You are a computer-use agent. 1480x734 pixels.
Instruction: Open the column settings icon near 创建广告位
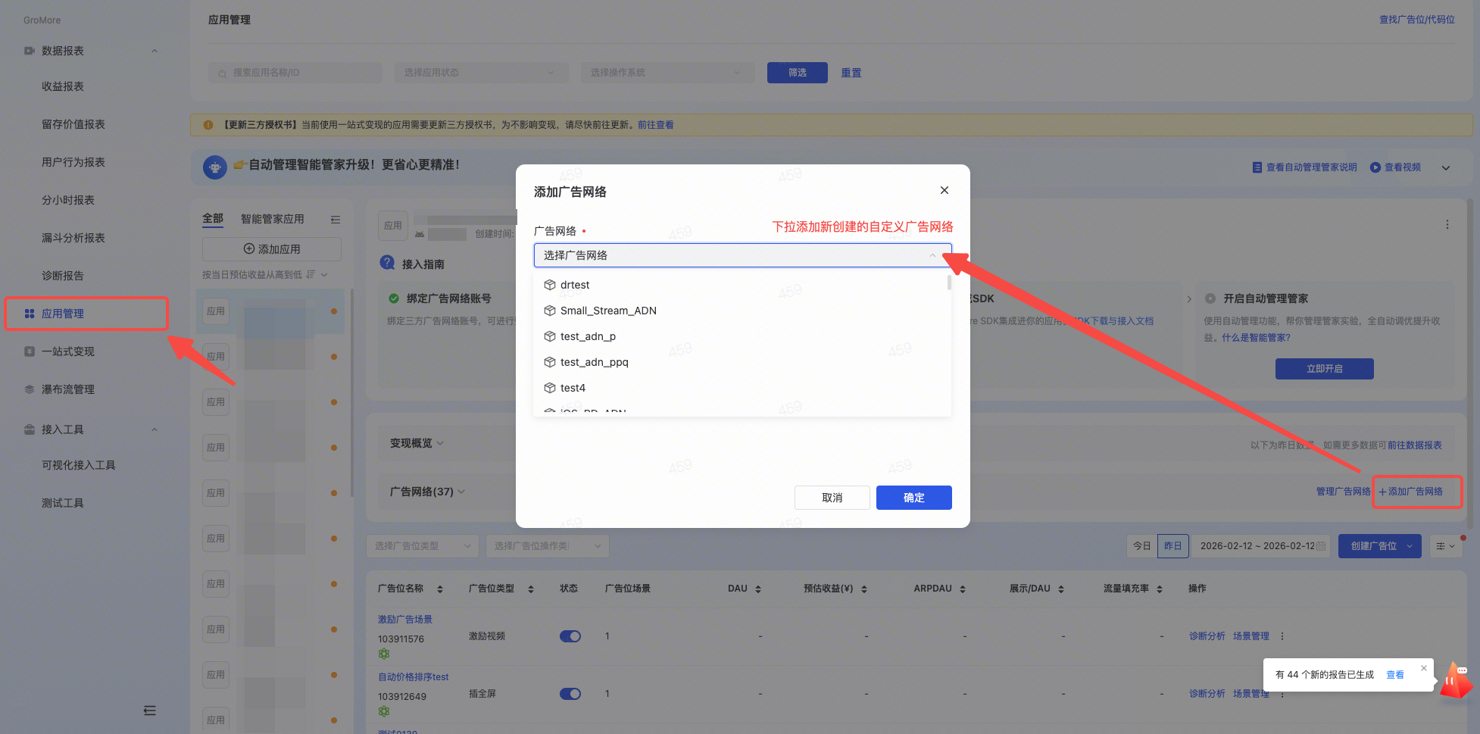[1445, 546]
